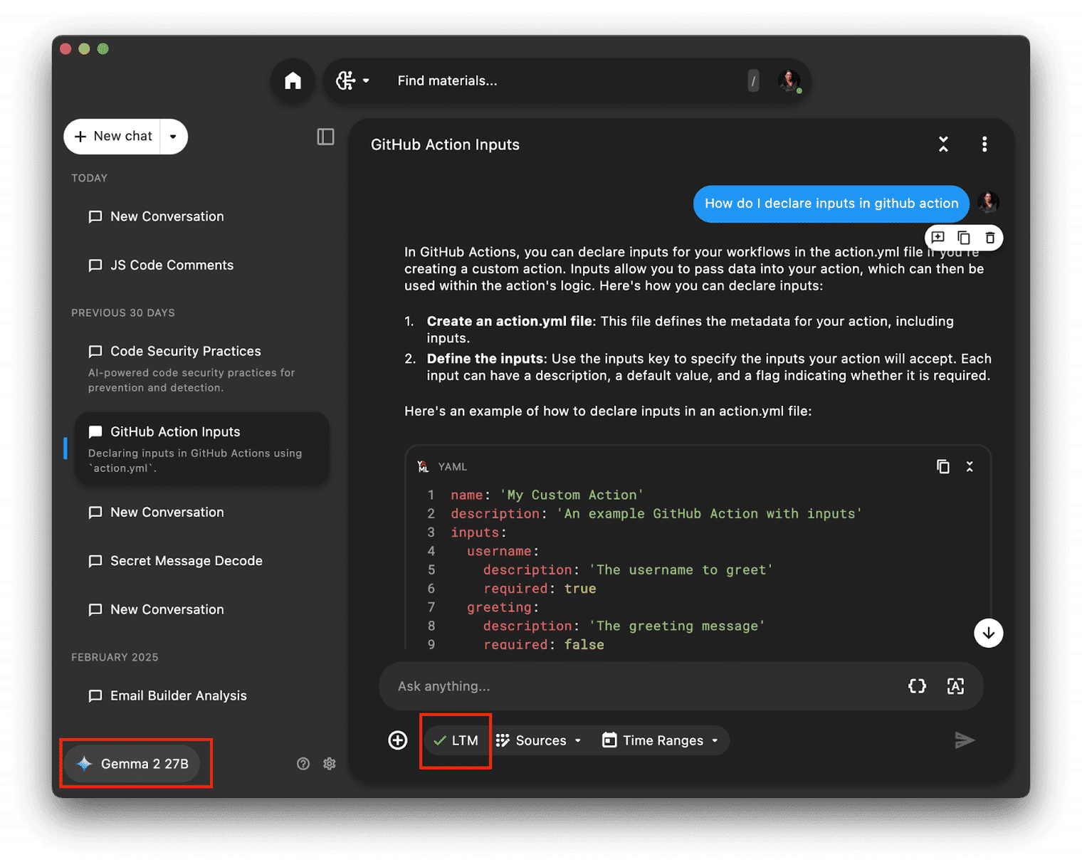The height and width of the screenshot is (867, 1082).
Task: Click the chat icon beside Email Builder Analysis
Action: point(95,696)
